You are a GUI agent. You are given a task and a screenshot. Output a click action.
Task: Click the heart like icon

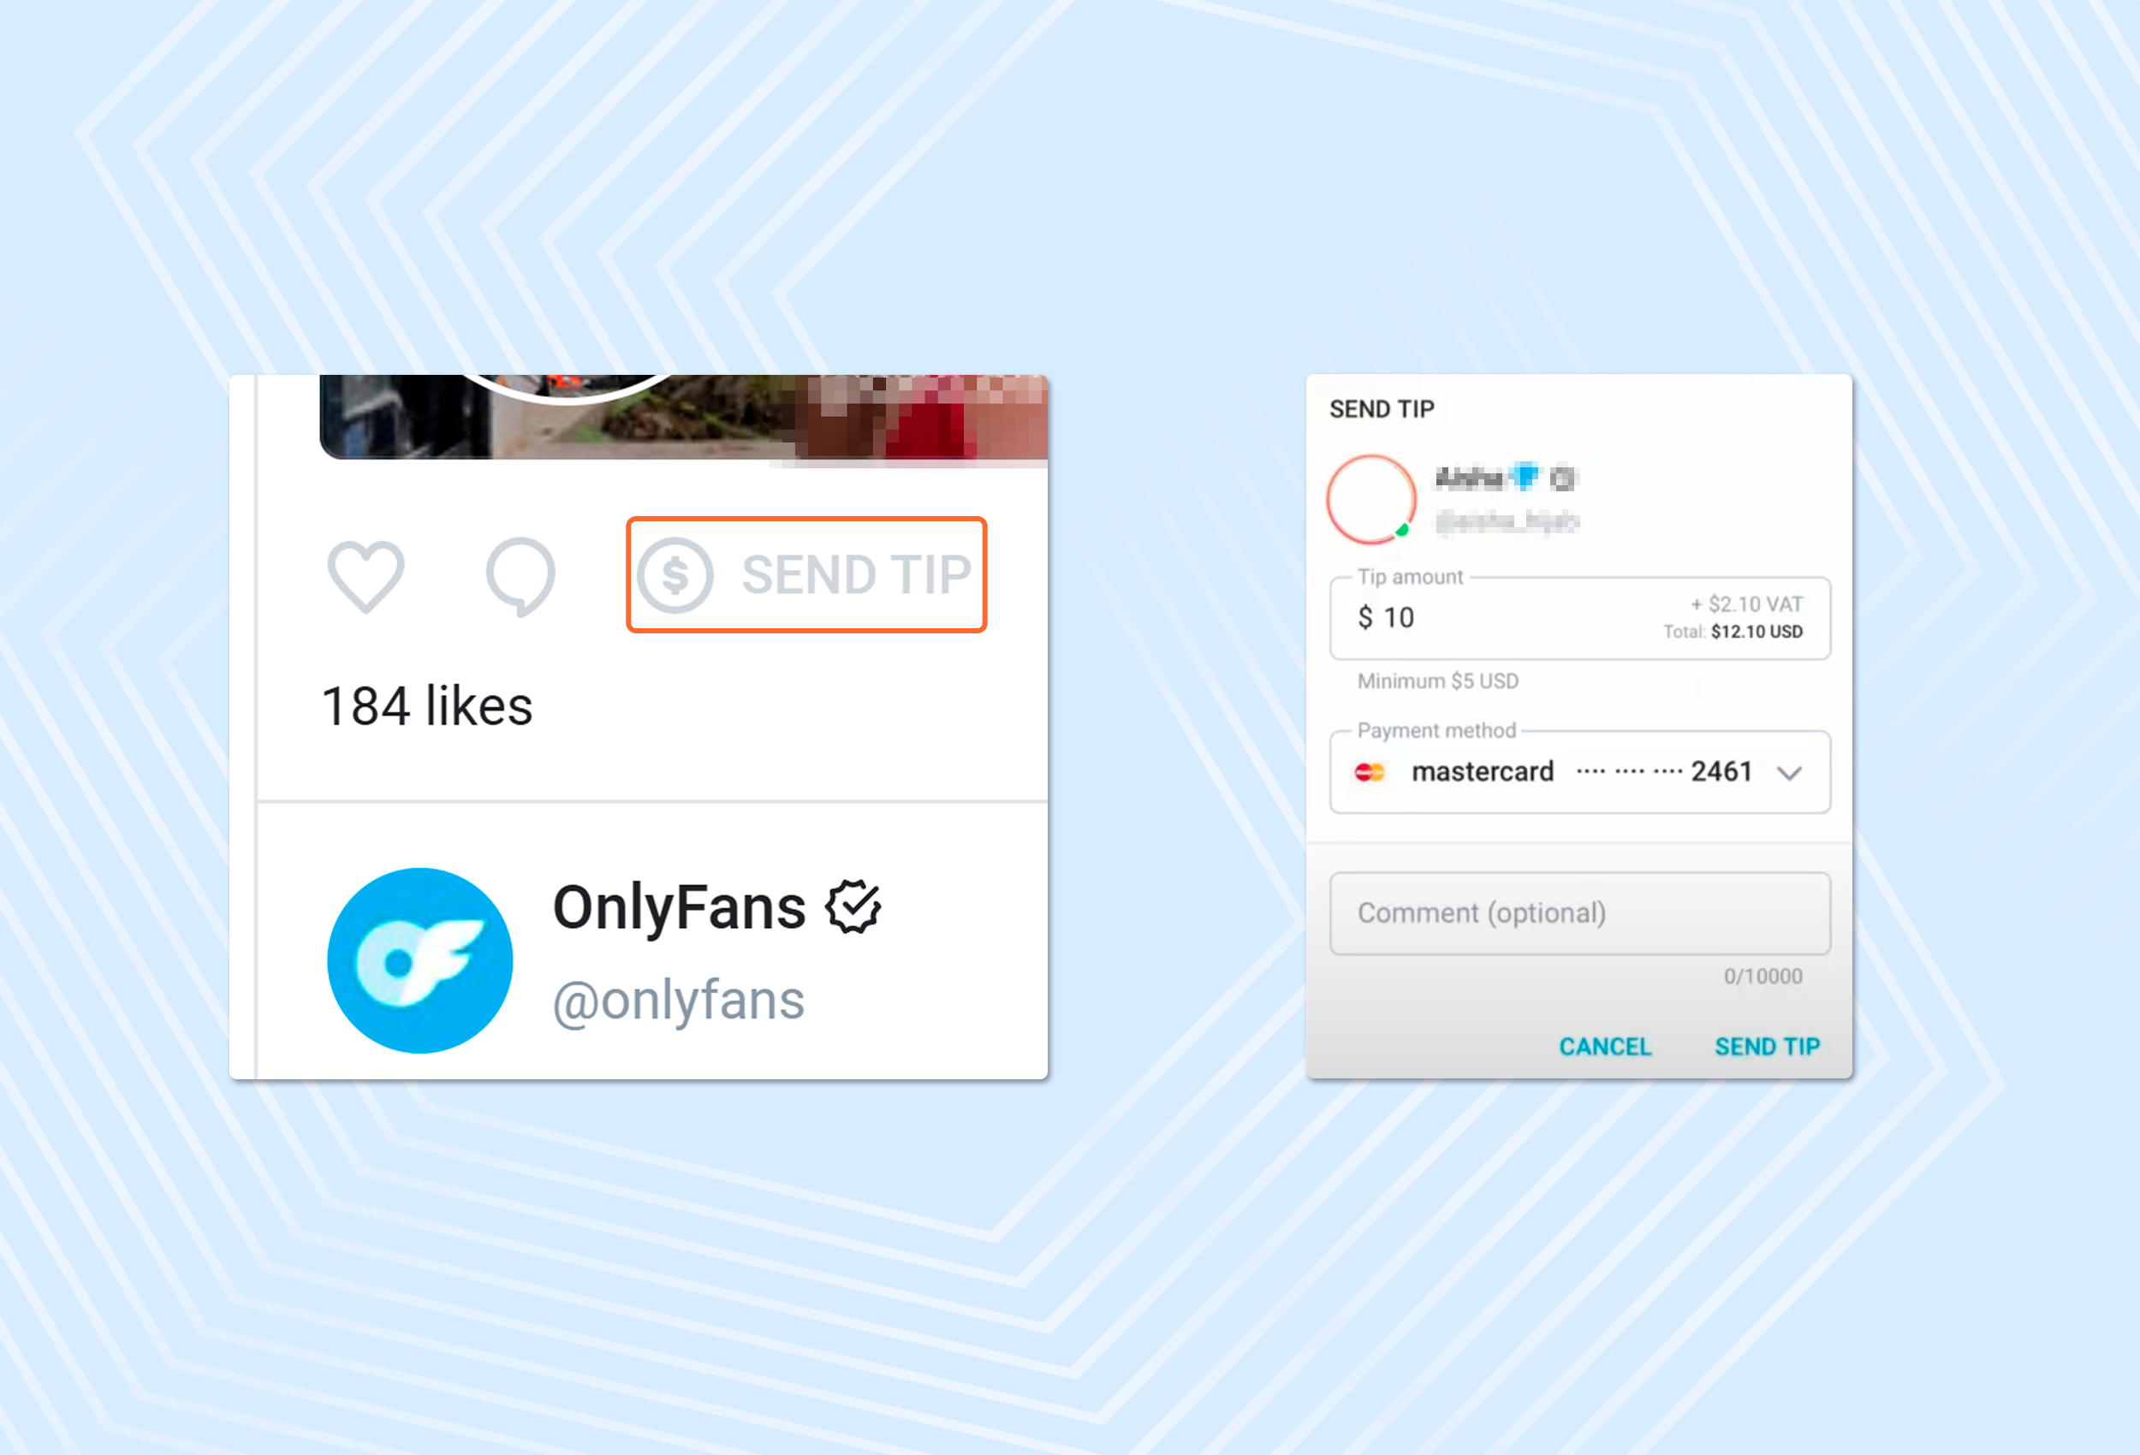[x=366, y=577]
